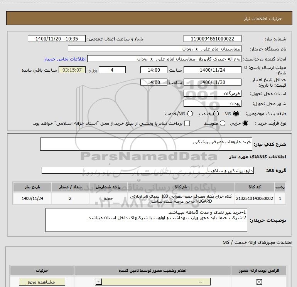Click the جزئیات اطلاعات نیاز page title
The image size is (297, 287).
263,18
